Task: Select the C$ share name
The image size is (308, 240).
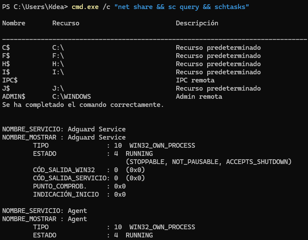Action: pos(6,48)
